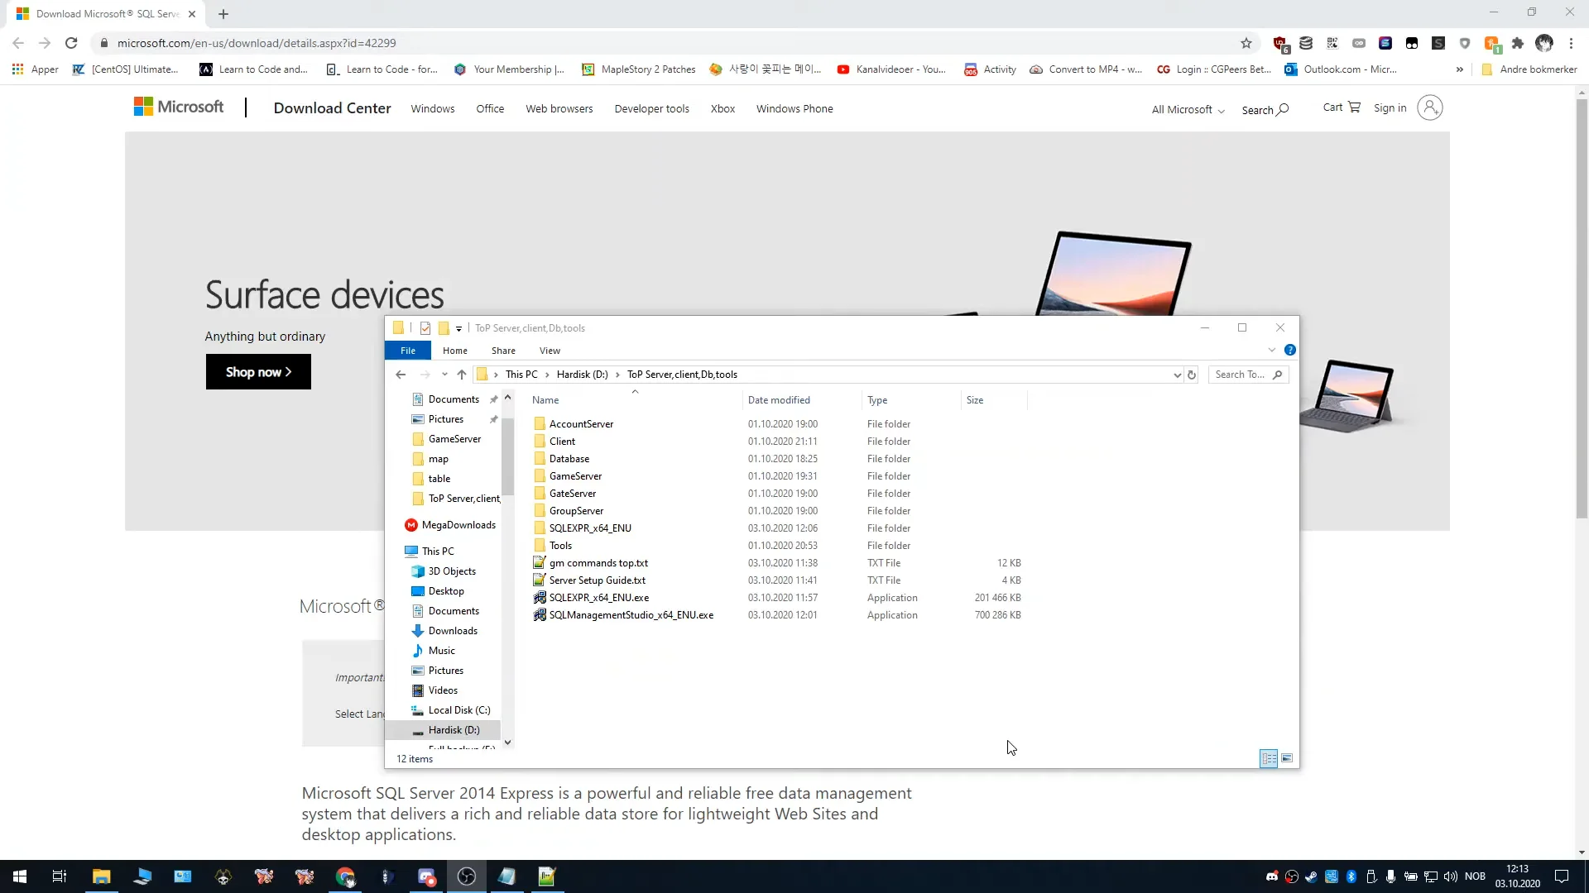Click the Properties checkmark icon in title bar

coord(425,328)
